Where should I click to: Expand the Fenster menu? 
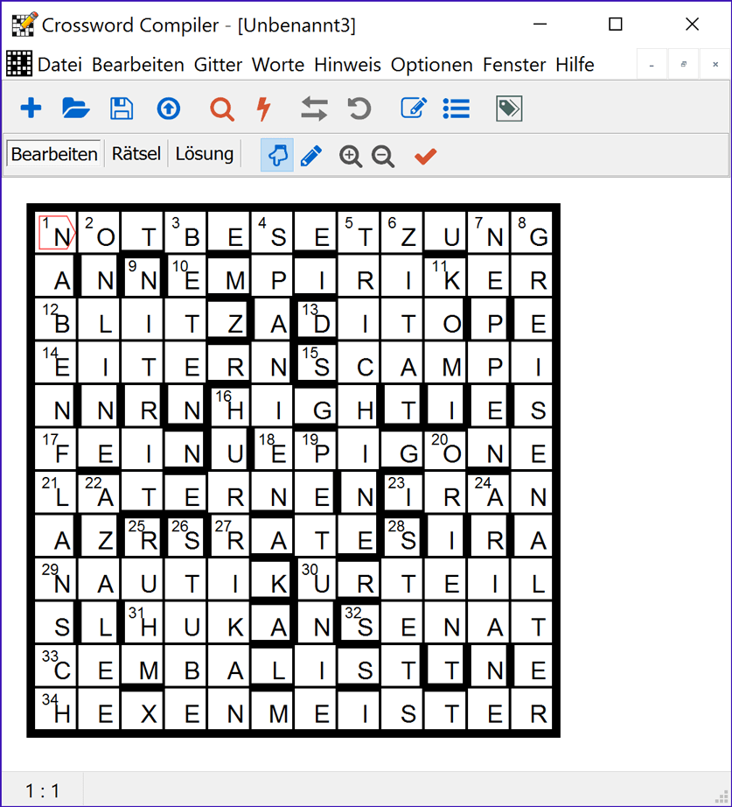pyautogui.click(x=514, y=64)
